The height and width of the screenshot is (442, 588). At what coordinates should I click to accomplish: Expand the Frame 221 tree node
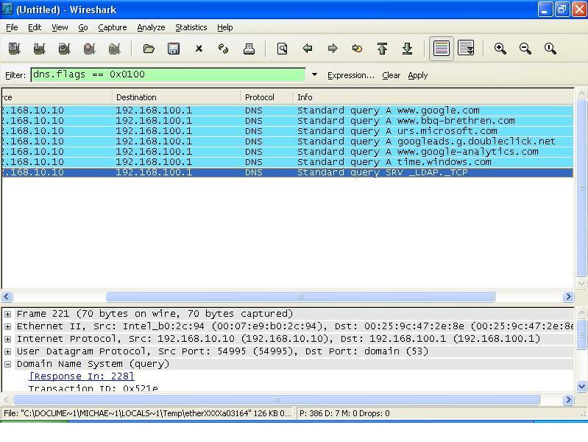7,314
